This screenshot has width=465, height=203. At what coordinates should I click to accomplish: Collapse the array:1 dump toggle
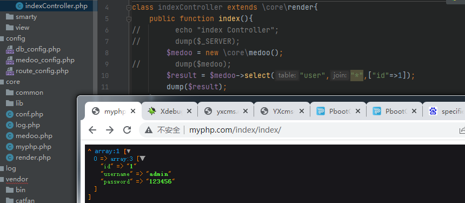(128, 151)
